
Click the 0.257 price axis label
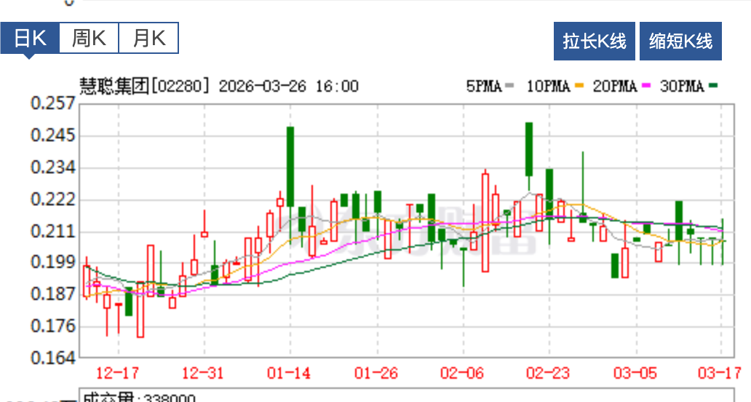tap(52, 103)
